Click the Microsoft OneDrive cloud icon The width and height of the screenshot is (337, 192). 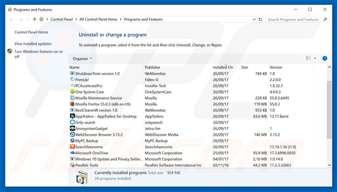click(73, 153)
